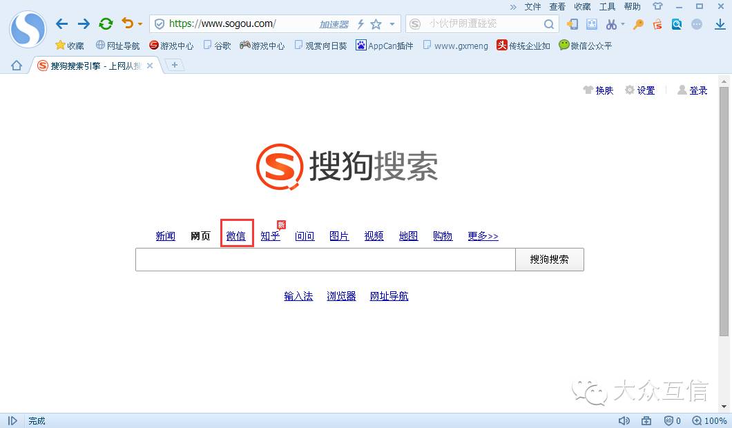
Task: Click the 搜狗搜索 search button
Action: (550, 260)
